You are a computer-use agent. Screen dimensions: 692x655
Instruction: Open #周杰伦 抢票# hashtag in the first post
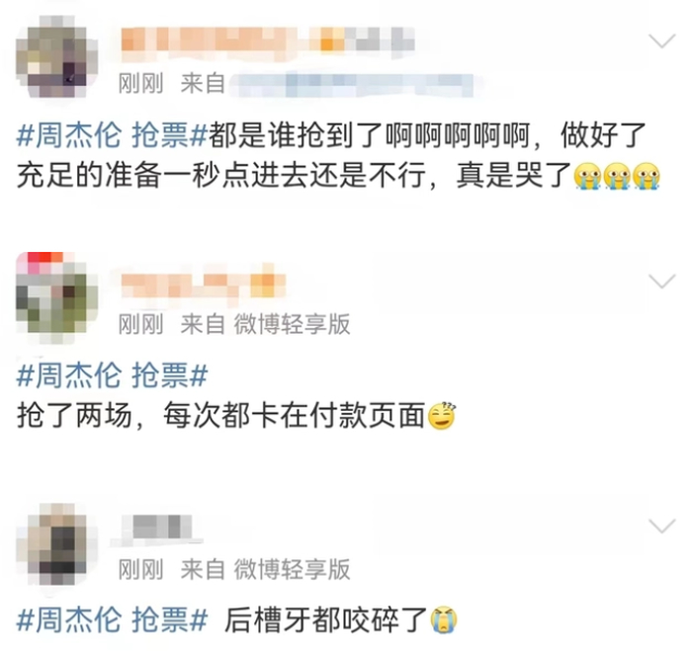point(112,134)
